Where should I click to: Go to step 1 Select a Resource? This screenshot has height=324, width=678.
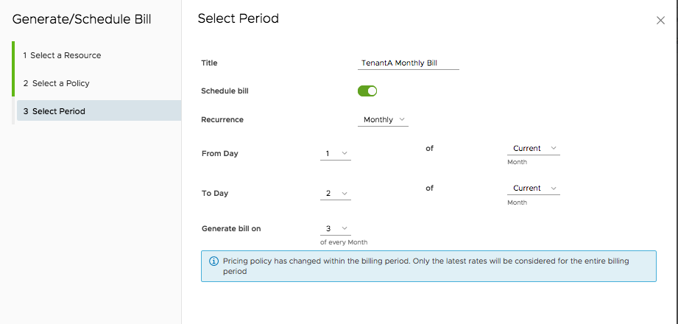pyautogui.click(x=66, y=56)
